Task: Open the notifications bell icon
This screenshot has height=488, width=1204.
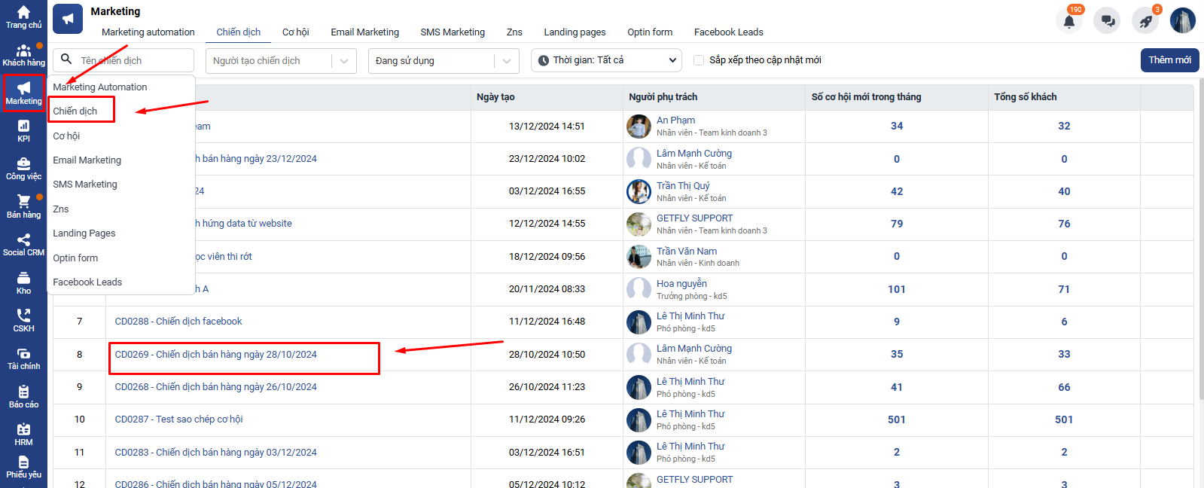Action: coord(1068,20)
